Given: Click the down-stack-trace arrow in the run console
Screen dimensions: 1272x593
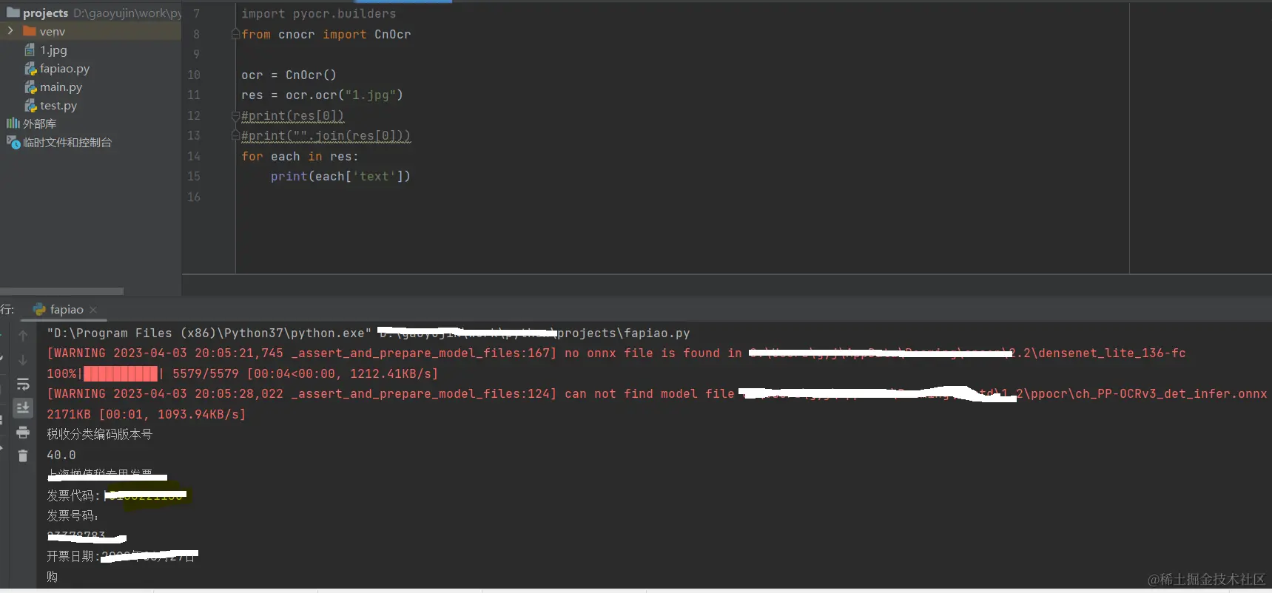Looking at the screenshot, I should 23,360.
